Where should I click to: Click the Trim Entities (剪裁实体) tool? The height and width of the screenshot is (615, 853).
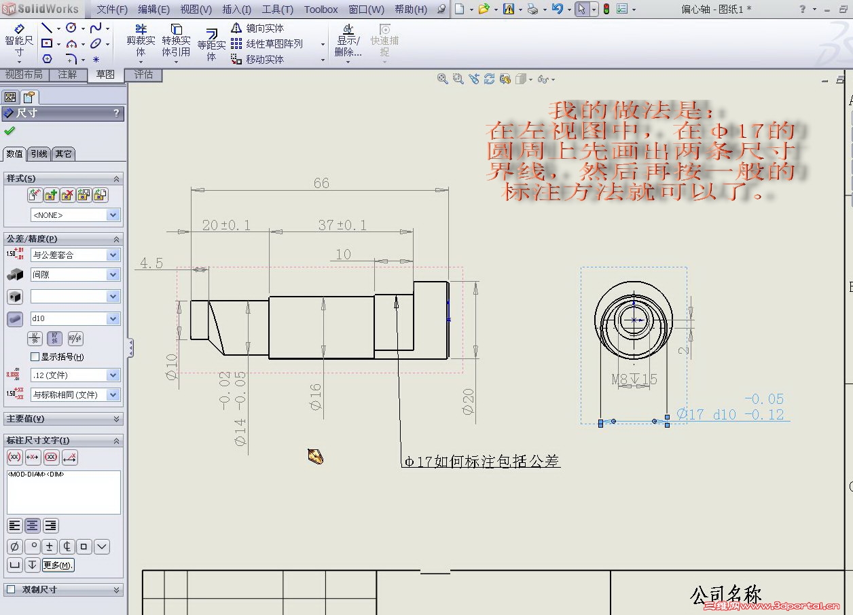[141, 41]
